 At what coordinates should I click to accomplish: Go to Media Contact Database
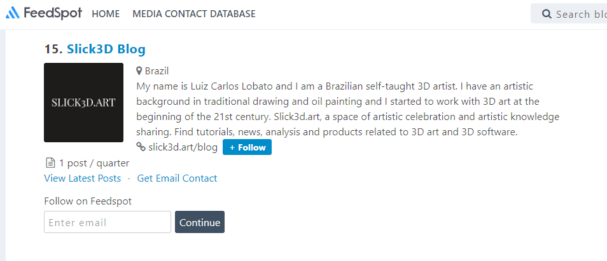click(x=194, y=14)
